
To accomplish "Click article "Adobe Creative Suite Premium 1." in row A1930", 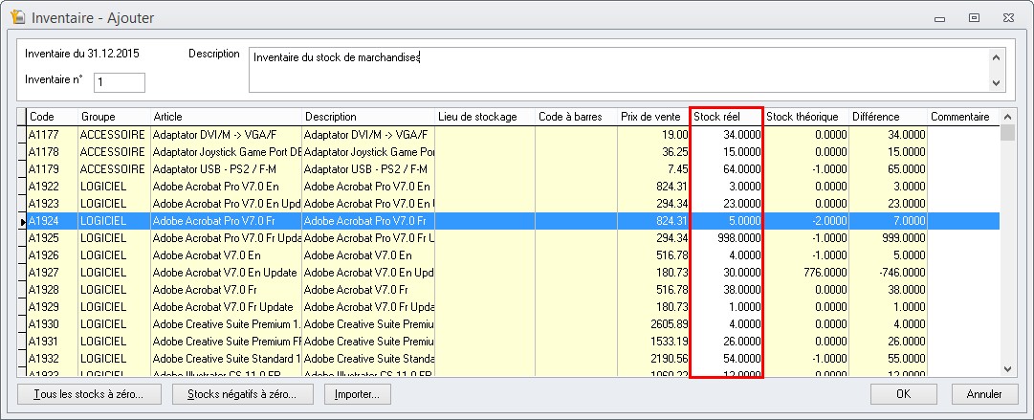I will click(x=226, y=323).
